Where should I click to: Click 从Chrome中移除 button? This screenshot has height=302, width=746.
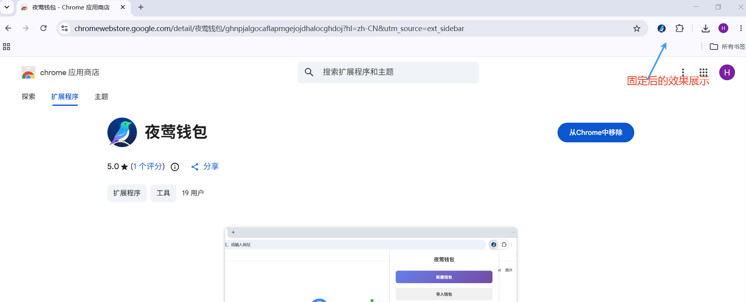click(596, 133)
